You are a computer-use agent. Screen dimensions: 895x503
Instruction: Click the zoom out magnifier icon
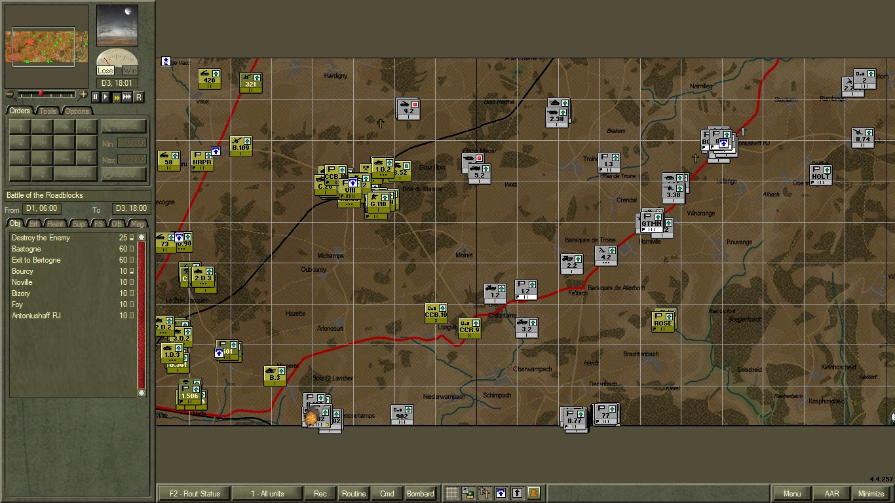click(x=10, y=95)
